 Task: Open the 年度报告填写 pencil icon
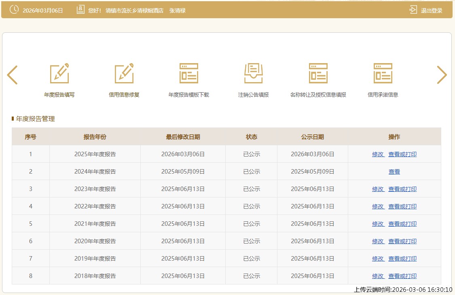click(59, 74)
